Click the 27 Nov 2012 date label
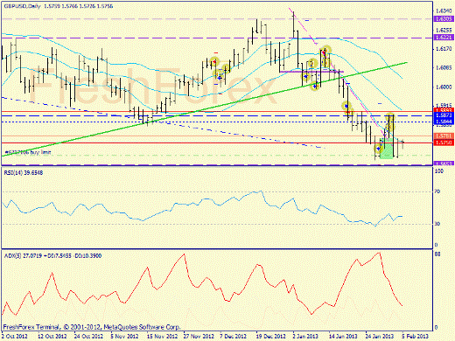This screenshot has width=455, height=341. pyautogui.click(x=199, y=337)
